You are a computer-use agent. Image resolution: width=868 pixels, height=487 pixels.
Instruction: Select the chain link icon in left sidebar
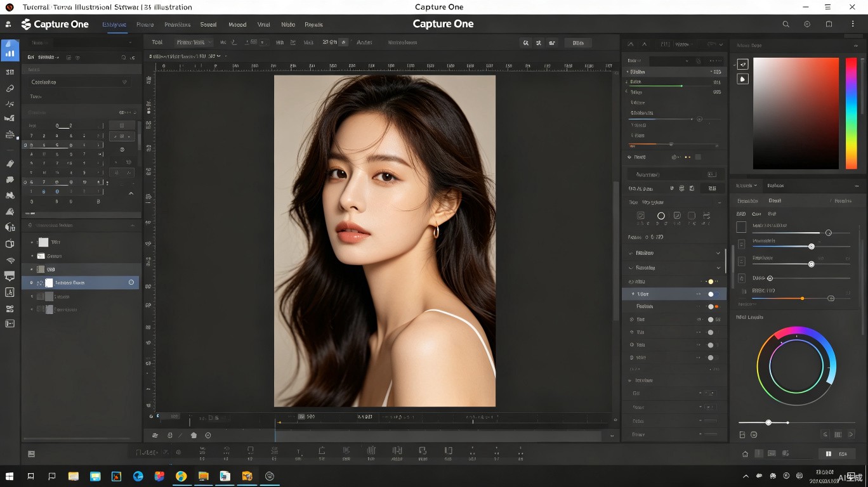tap(10, 88)
